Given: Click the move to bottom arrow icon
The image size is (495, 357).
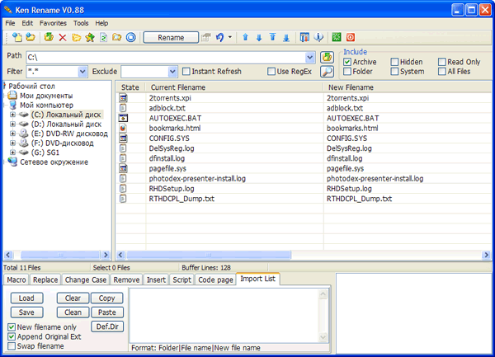Looking at the screenshot, I should click(286, 38).
